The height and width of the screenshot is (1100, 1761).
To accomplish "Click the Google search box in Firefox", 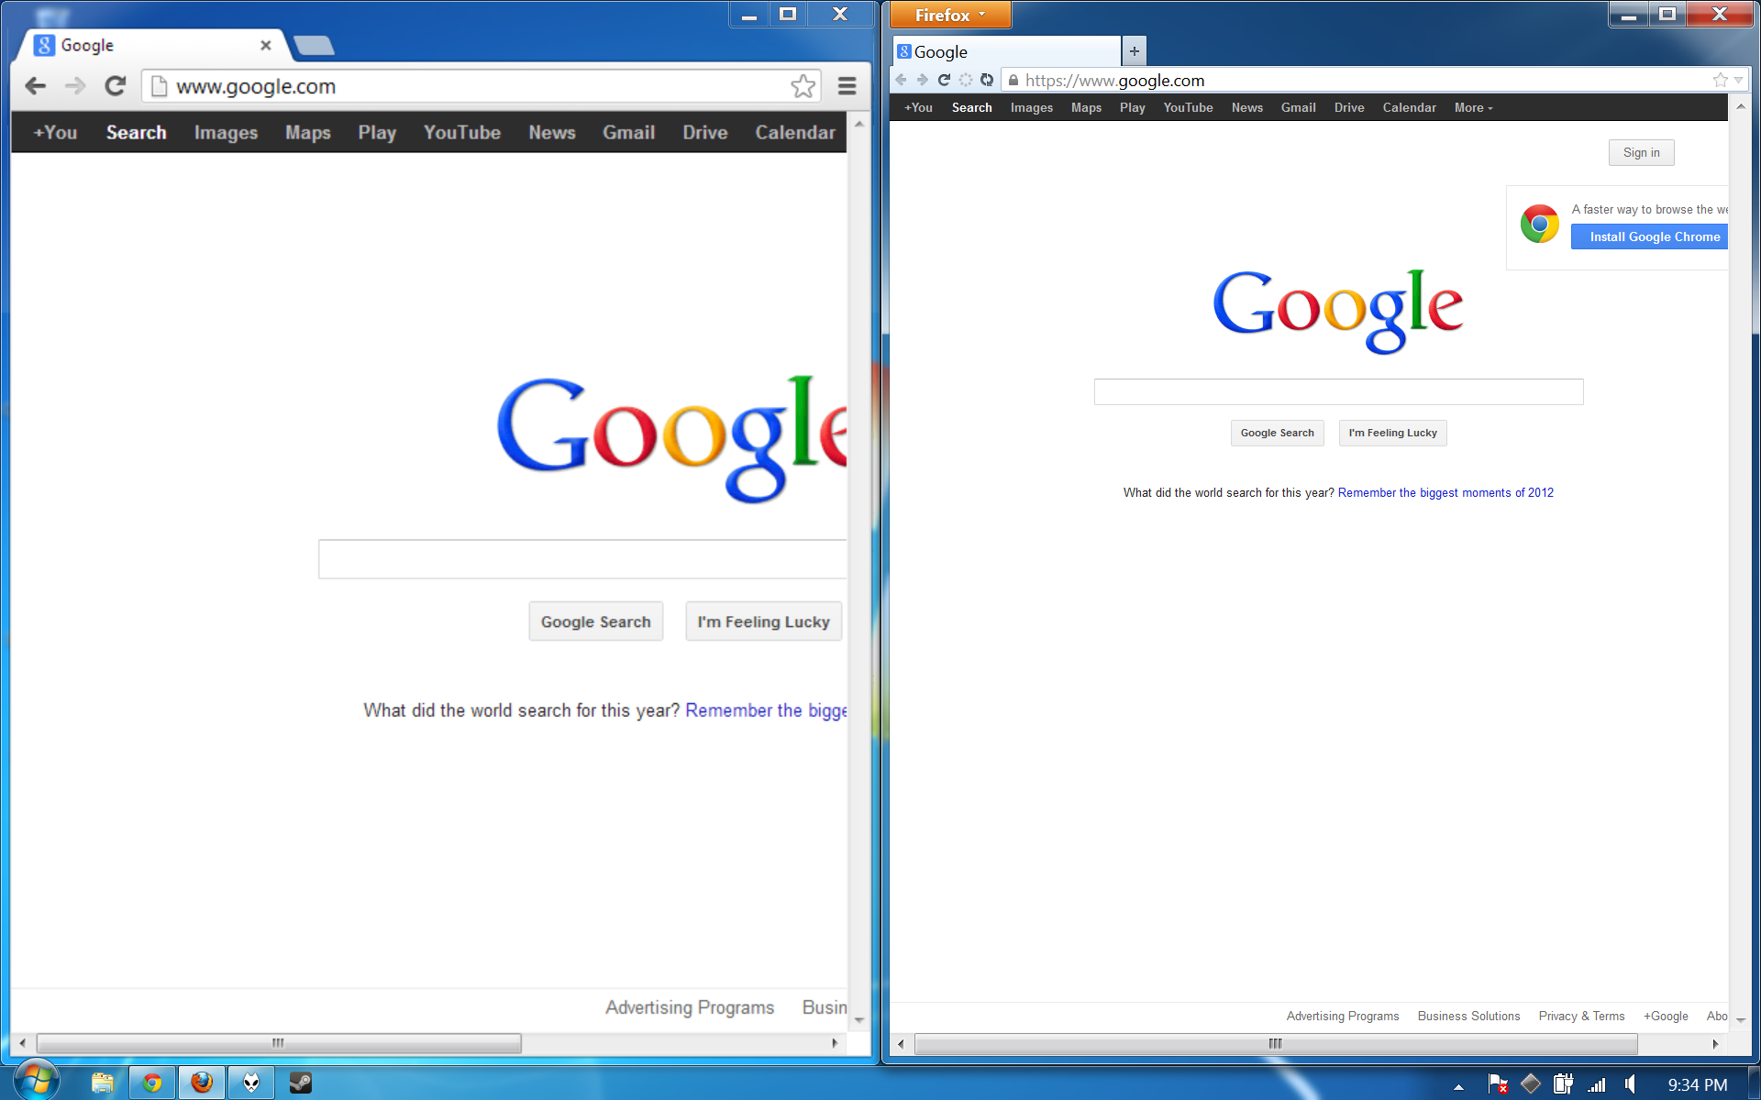I will click(1338, 391).
